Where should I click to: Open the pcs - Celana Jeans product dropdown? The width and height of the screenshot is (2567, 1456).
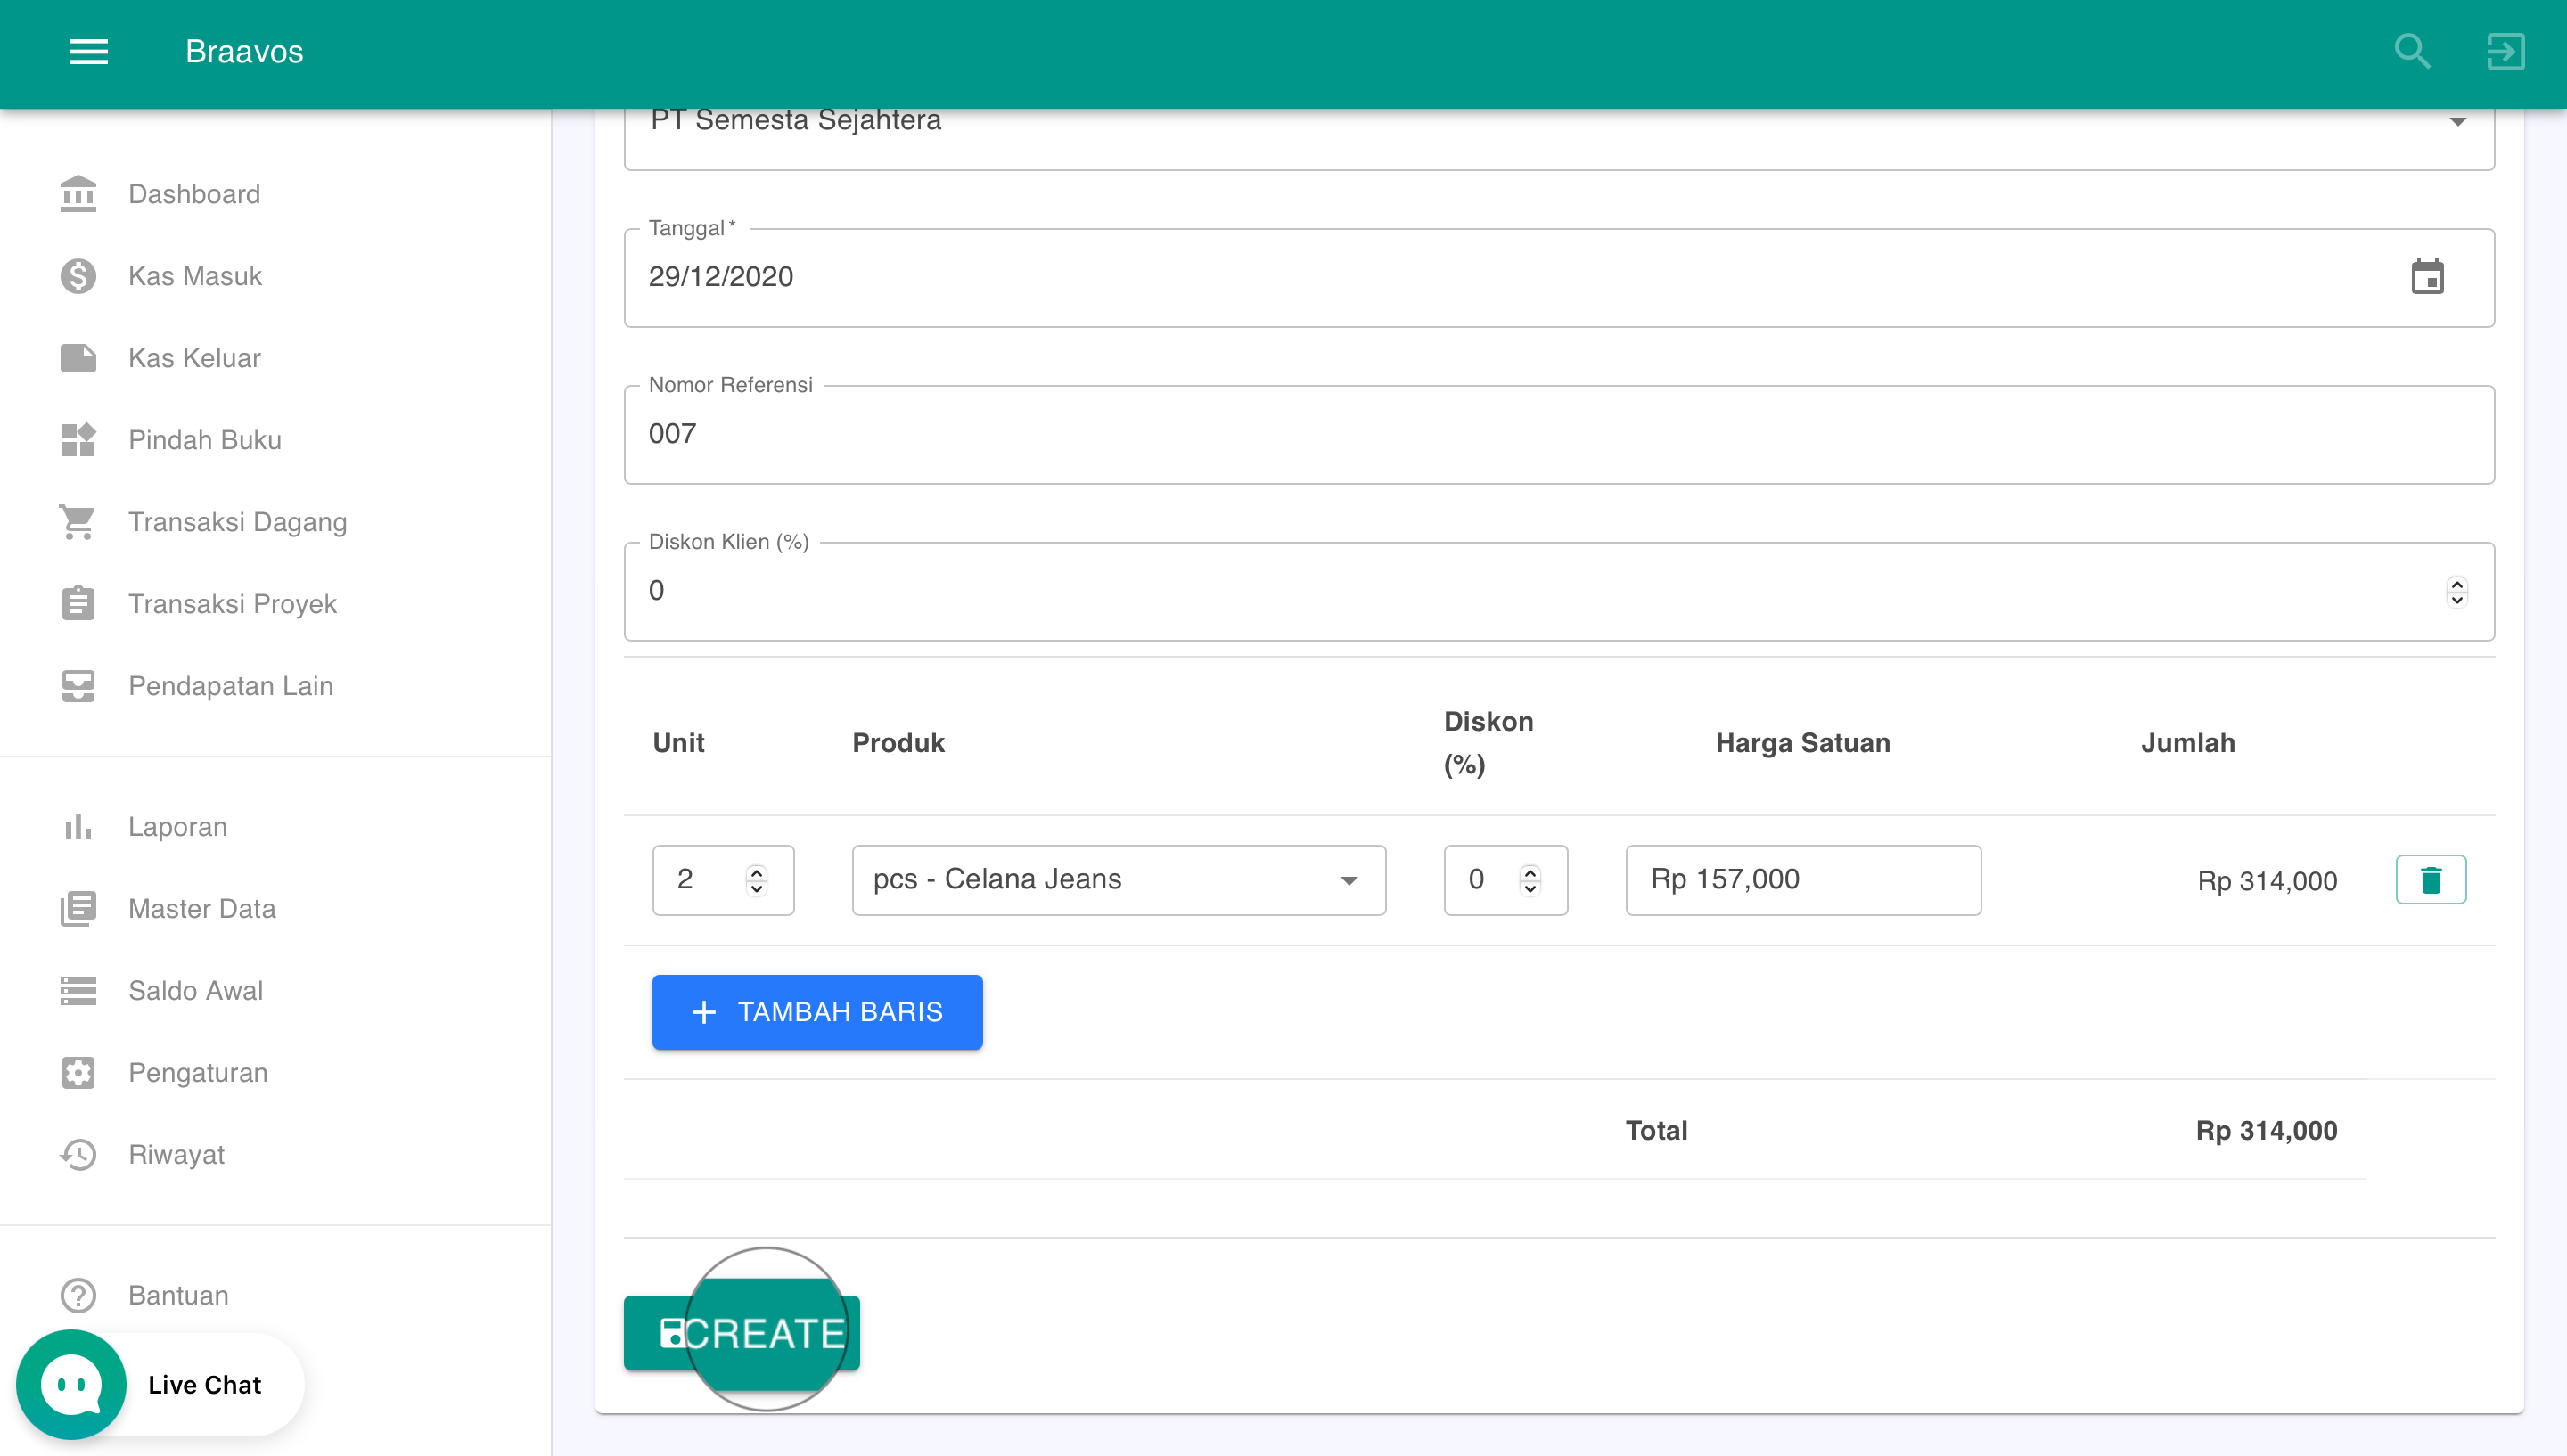pos(1118,880)
